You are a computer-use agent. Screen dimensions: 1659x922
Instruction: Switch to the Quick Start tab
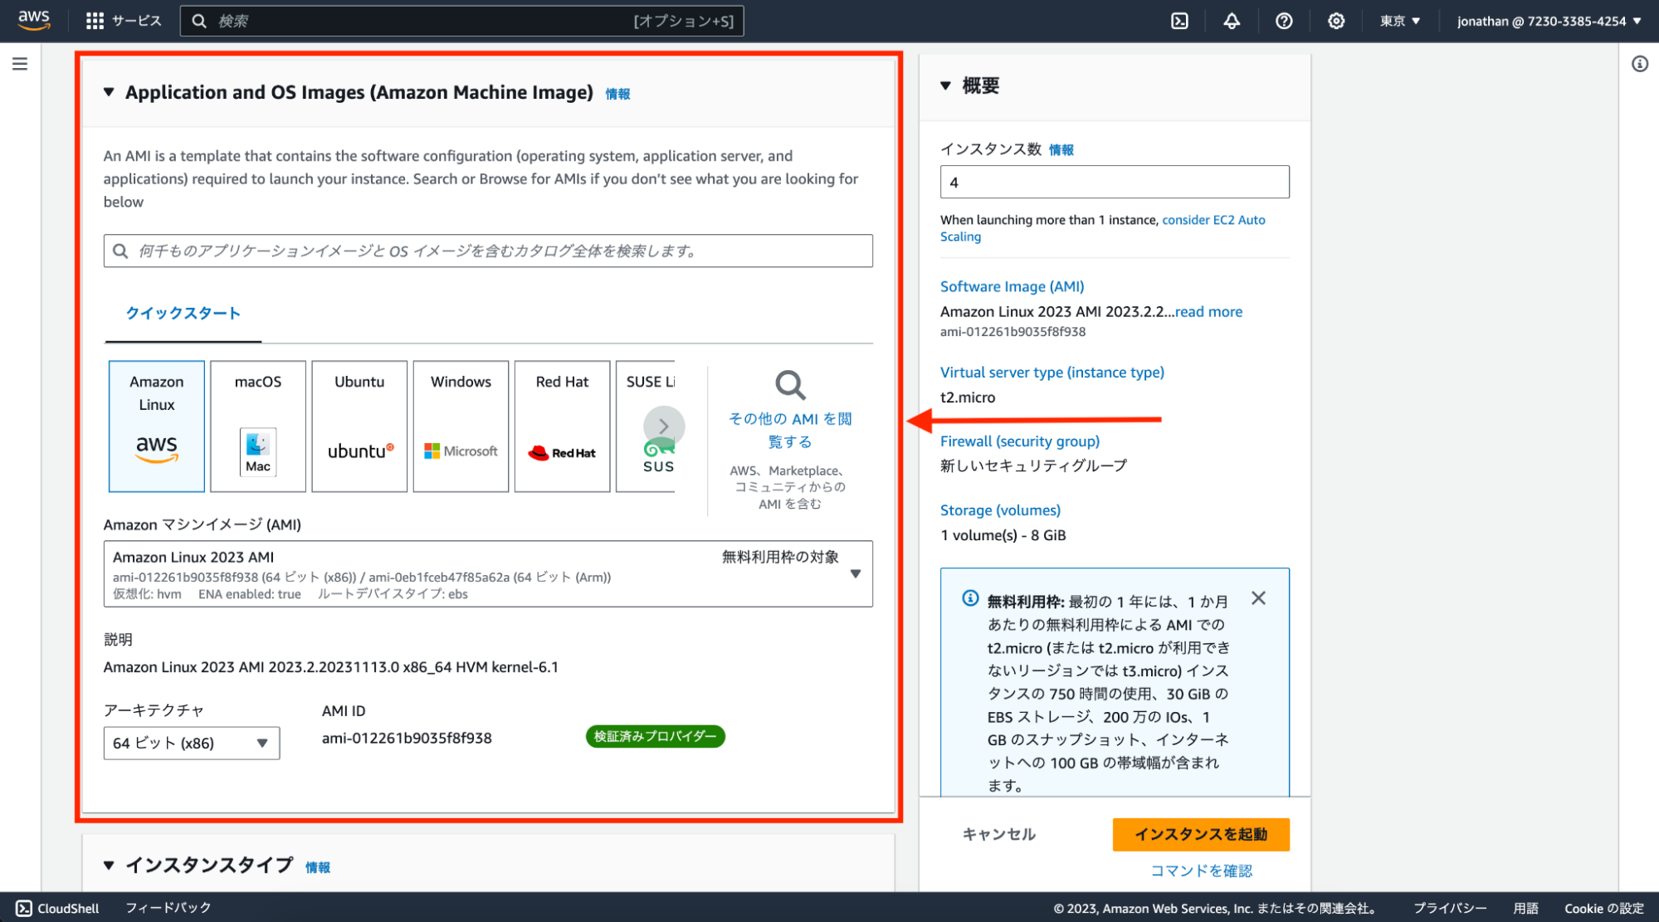click(183, 313)
